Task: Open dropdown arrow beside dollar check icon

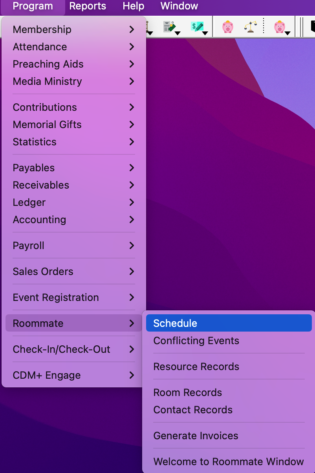Action: 205,33
